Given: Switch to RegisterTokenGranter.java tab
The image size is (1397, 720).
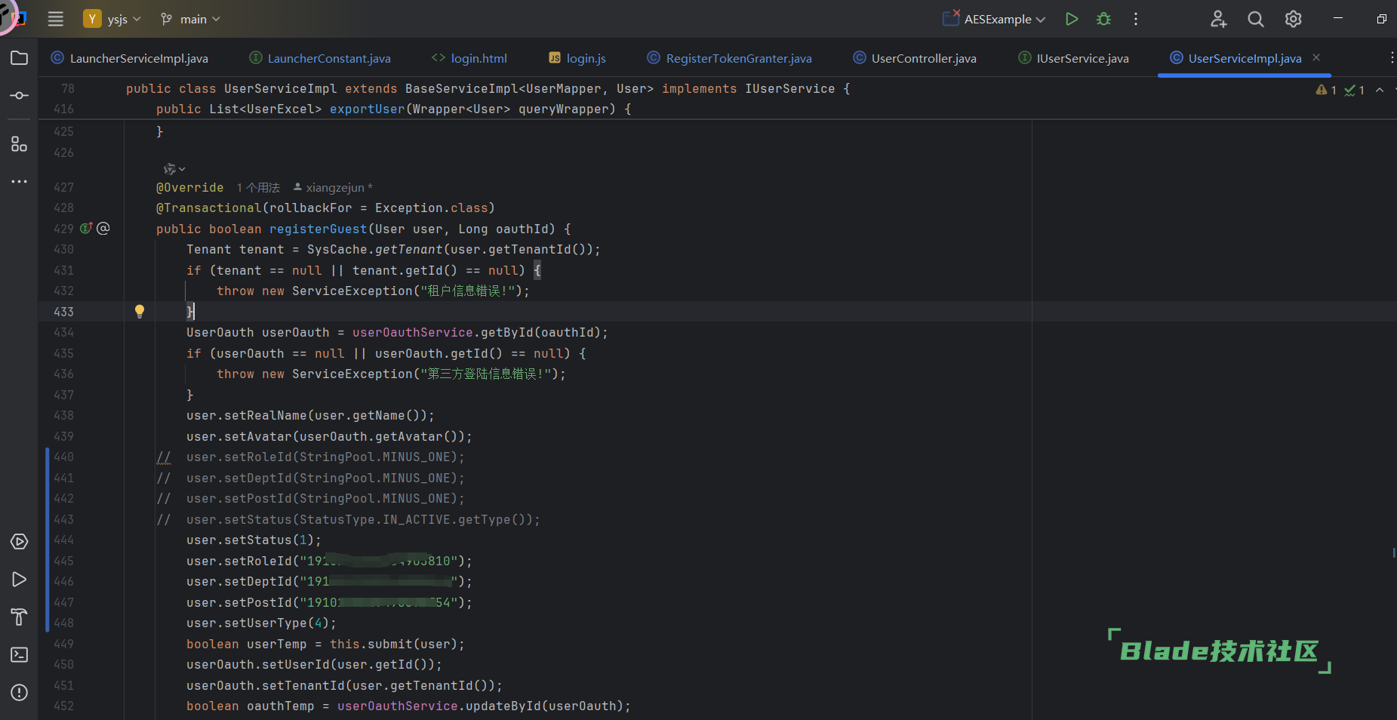Looking at the screenshot, I should (x=730, y=58).
